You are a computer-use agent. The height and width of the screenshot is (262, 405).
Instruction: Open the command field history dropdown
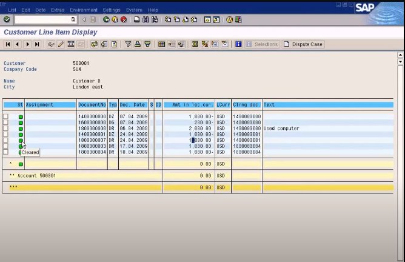(x=73, y=19)
